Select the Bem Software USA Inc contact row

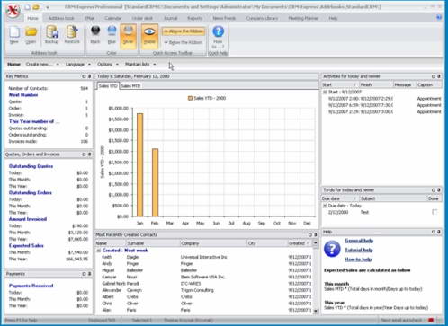(x=204, y=277)
